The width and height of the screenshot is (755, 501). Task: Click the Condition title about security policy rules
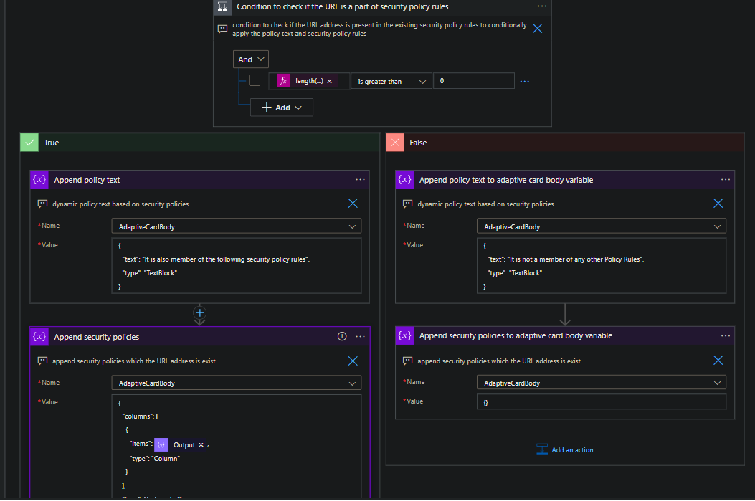(x=342, y=6)
